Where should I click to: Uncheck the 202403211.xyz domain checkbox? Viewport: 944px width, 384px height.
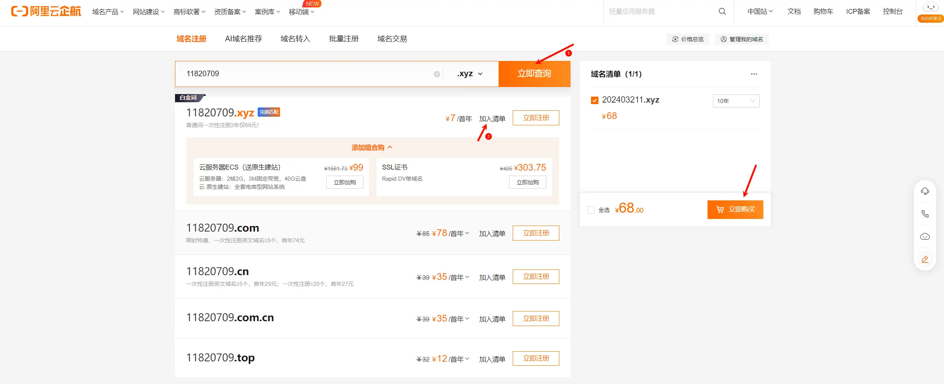pos(595,100)
